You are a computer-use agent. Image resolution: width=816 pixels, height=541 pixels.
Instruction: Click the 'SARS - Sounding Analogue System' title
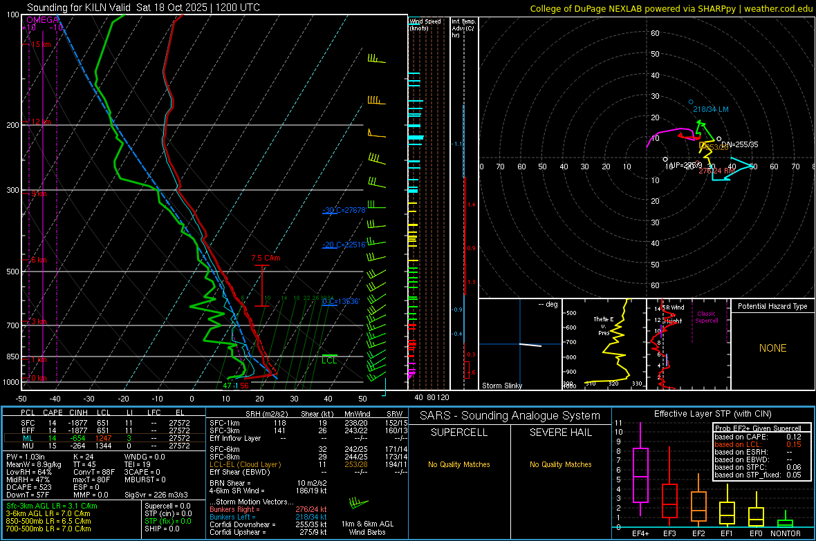510,416
